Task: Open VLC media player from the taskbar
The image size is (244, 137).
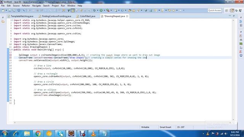Action: coord(93,134)
